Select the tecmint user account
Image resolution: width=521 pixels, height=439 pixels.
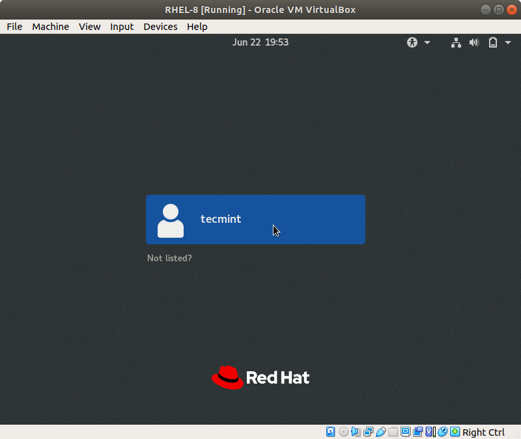coord(255,219)
